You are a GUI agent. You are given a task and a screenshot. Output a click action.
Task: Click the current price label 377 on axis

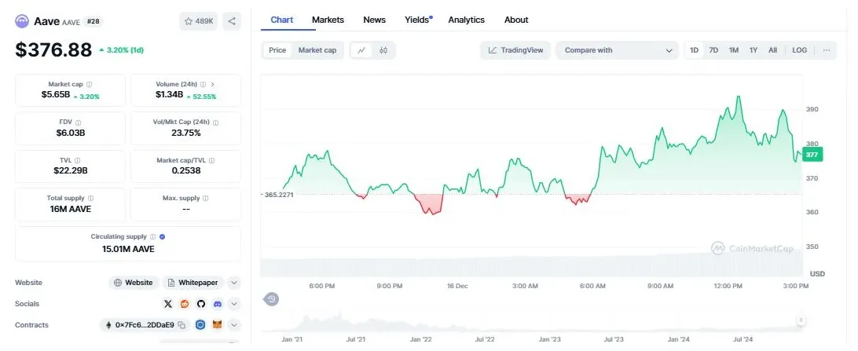pyautogui.click(x=812, y=155)
